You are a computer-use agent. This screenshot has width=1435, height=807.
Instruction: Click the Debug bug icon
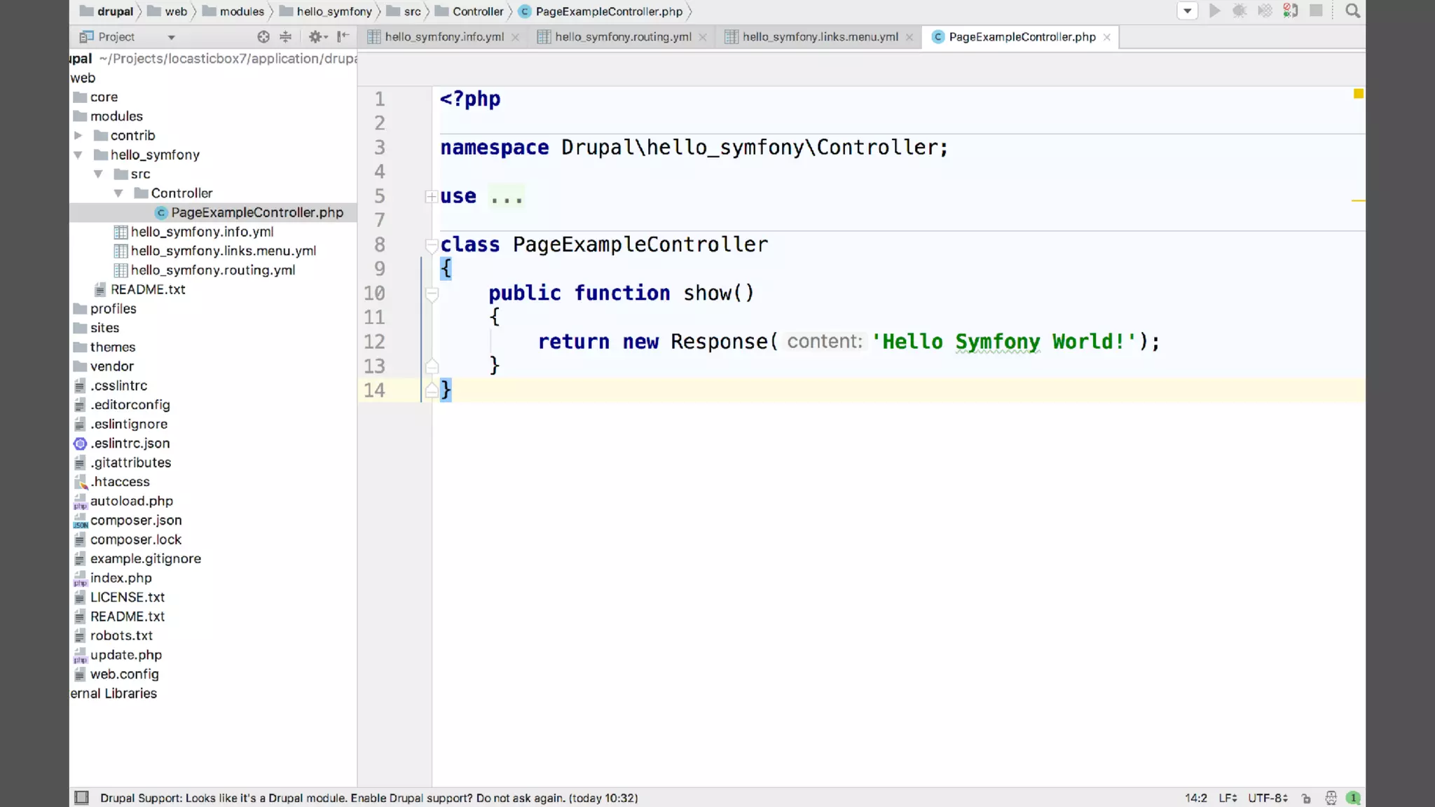tap(1240, 11)
